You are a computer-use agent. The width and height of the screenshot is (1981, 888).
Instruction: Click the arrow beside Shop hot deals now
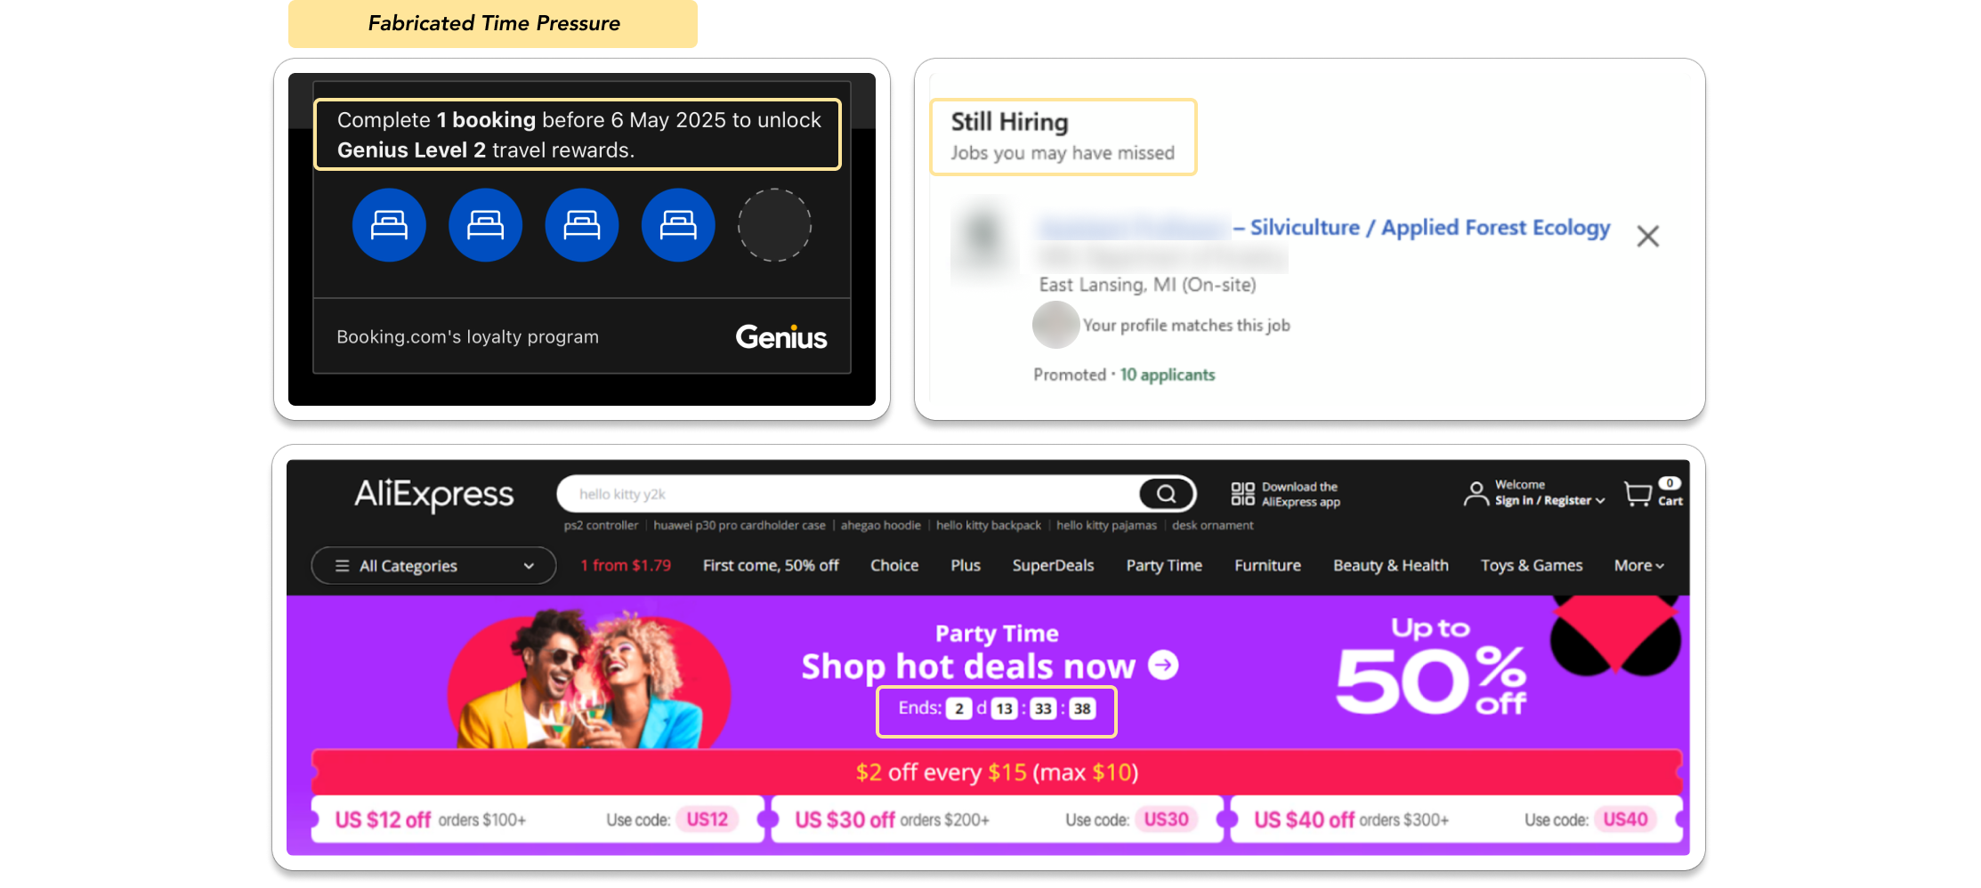(x=1163, y=665)
